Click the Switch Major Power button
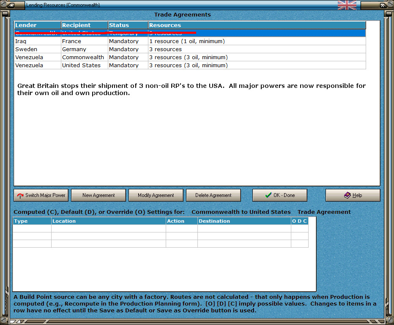The width and height of the screenshot is (394, 325). click(41, 195)
